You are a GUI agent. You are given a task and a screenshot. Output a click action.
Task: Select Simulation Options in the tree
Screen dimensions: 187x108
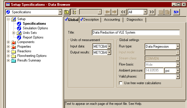click(35, 28)
